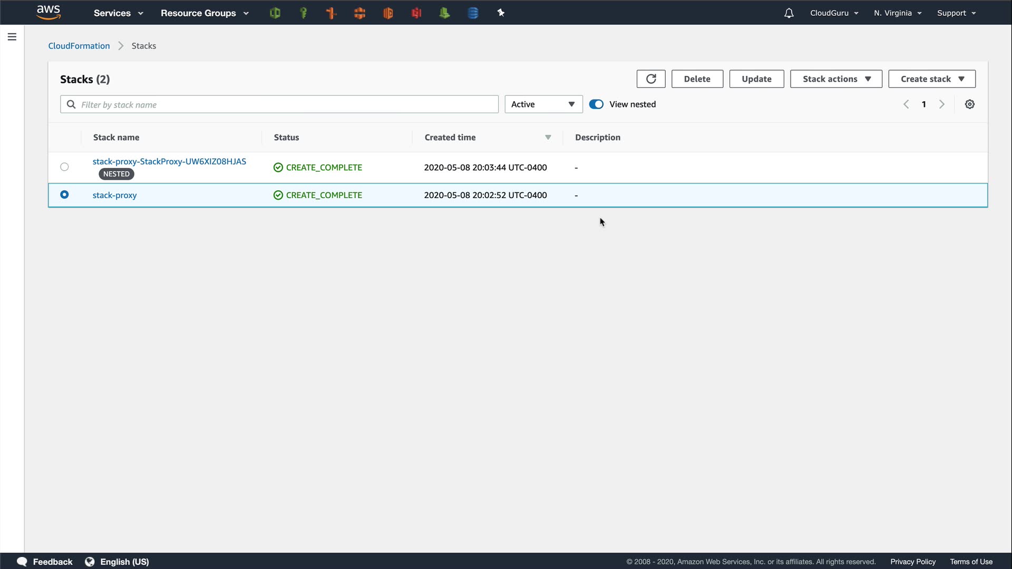This screenshot has height=569, width=1012.
Task: Open the hamburger side navigation menu
Action: point(12,37)
